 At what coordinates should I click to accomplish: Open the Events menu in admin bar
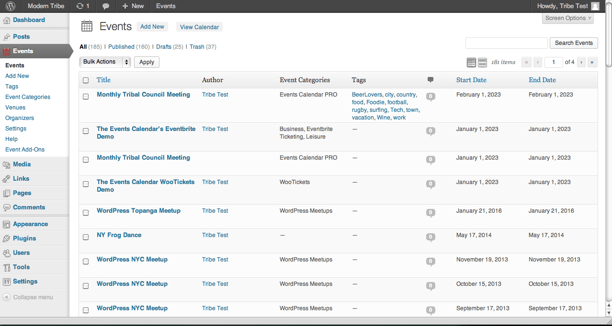(166, 6)
